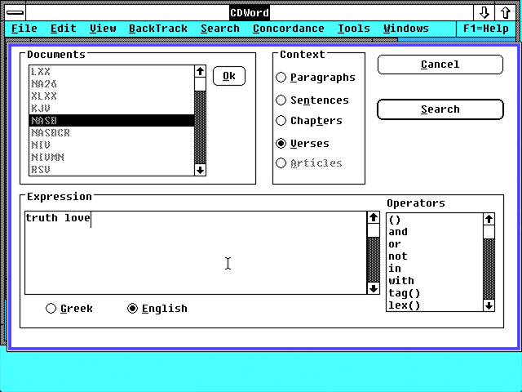Open the View menu
Image resolution: width=522 pixels, height=392 pixels.
tap(103, 29)
